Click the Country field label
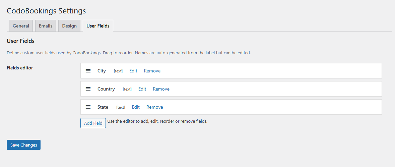This screenshot has height=167, width=395. 106,89
